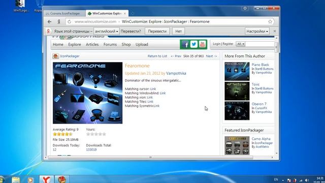Click the site search input field

click(x=261, y=44)
